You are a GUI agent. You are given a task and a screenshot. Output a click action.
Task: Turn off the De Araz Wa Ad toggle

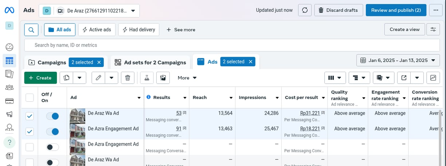coord(52,116)
